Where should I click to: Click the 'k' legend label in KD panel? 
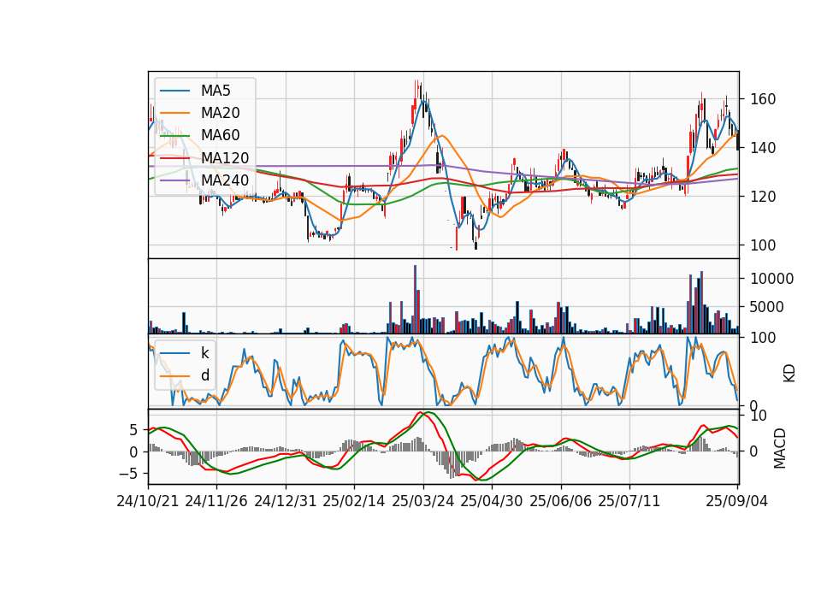click(x=204, y=353)
